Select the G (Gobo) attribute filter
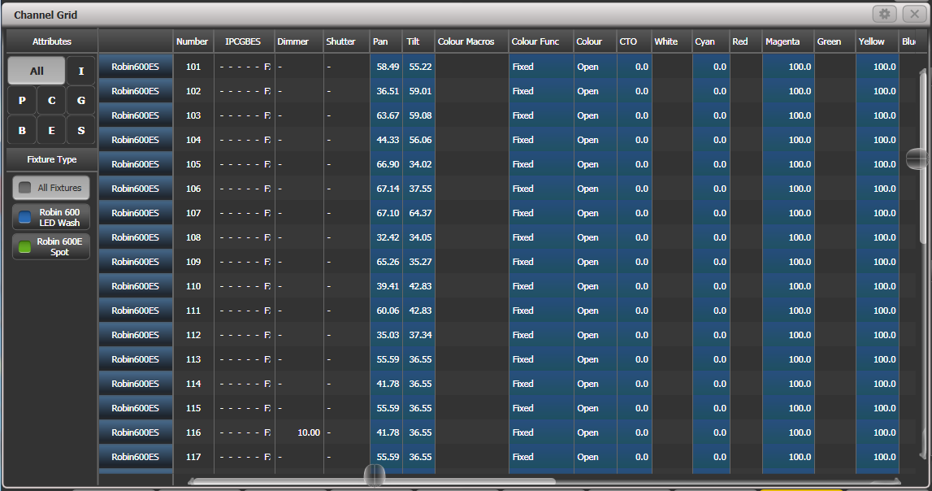The height and width of the screenshot is (491, 932). click(x=80, y=100)
